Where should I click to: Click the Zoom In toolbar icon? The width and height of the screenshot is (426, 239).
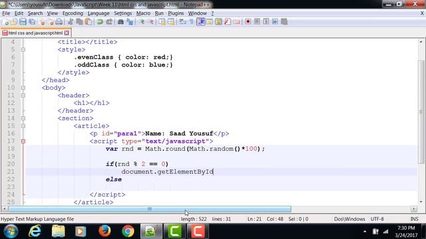tap(142, 22)
